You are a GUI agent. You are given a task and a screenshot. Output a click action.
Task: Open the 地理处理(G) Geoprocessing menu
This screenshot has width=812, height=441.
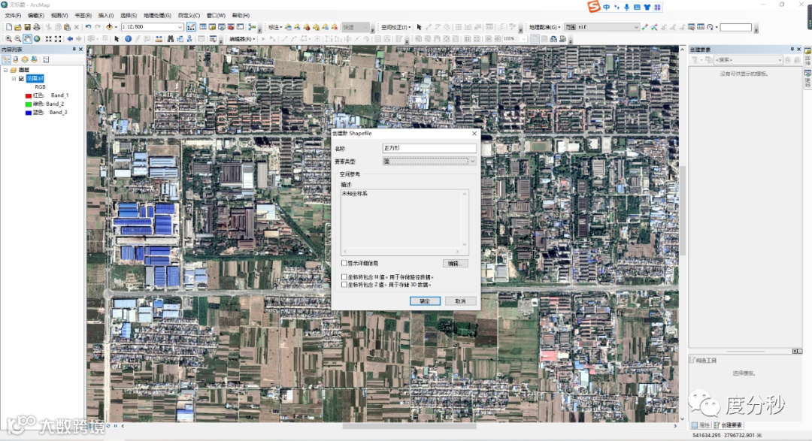(x=157, y=16)
